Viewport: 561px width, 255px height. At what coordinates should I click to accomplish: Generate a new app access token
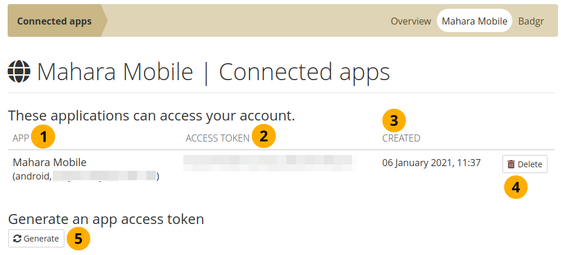tap(36, 239)
